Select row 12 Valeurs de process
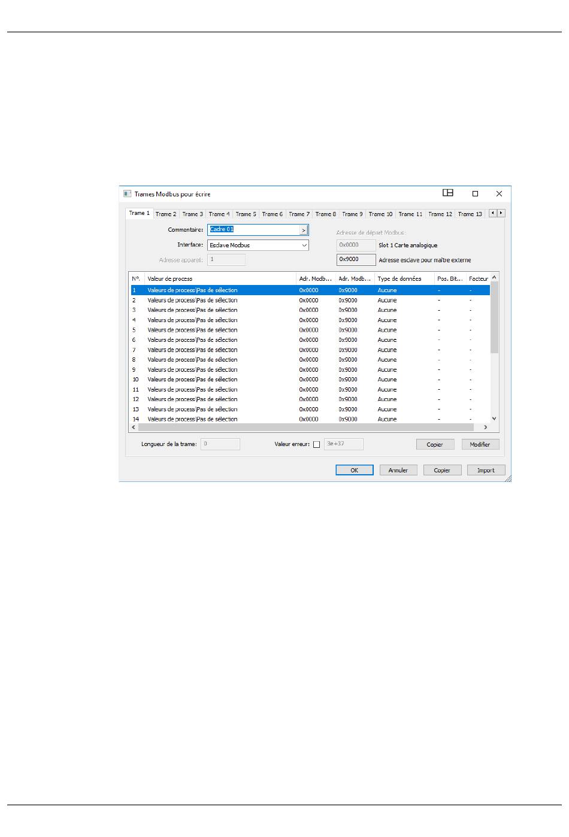This screenshot has height=837, width=569. (x=310, y=399)
